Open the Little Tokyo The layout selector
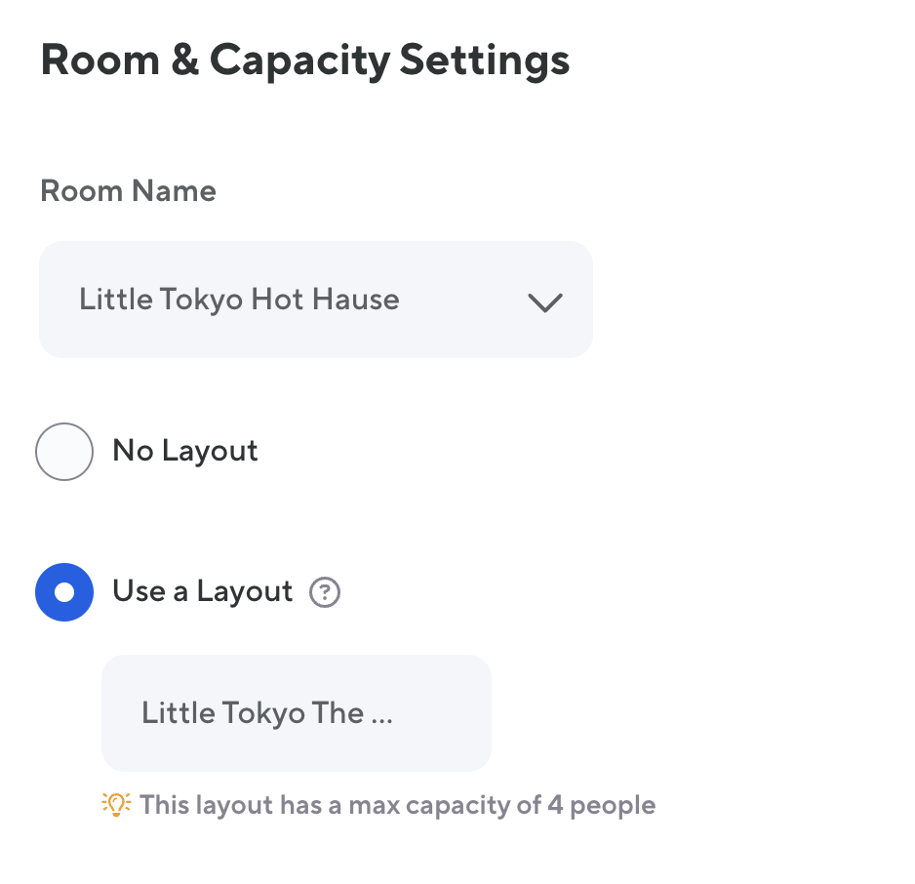Image resolution: width=915 pixels, height=884 pixels. click(296, 713)
